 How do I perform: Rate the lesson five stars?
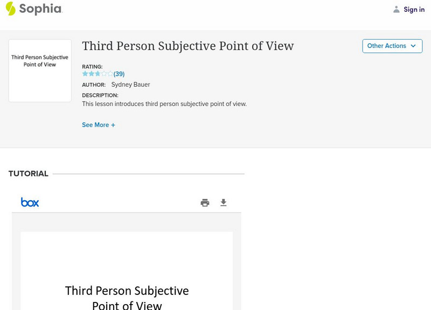click(x=110, y=74)
